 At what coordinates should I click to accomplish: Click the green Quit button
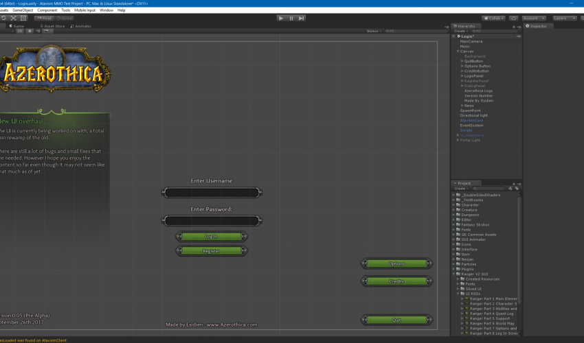click(396, 320)
